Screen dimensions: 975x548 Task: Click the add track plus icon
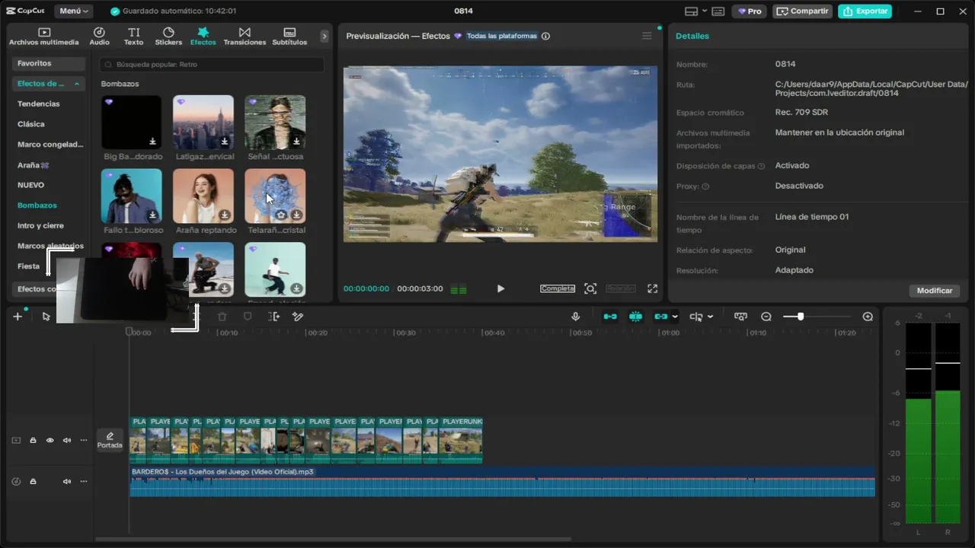click(18, 317)
